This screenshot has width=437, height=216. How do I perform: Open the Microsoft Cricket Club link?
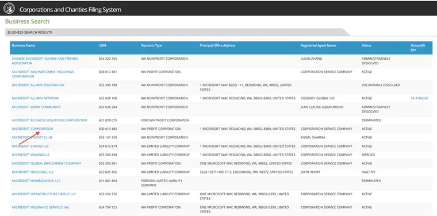32,137
